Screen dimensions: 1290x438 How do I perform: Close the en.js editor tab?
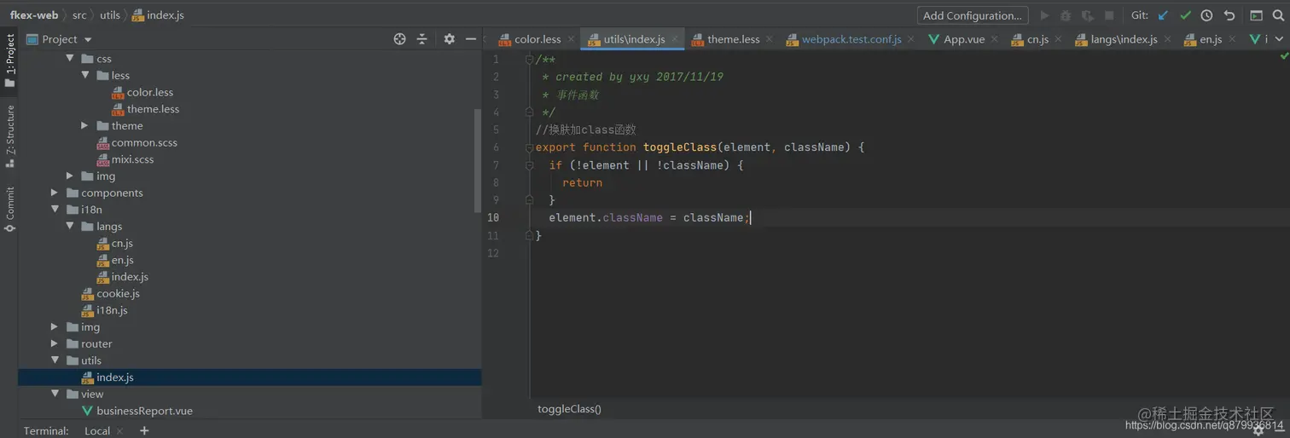[1233, 39]
